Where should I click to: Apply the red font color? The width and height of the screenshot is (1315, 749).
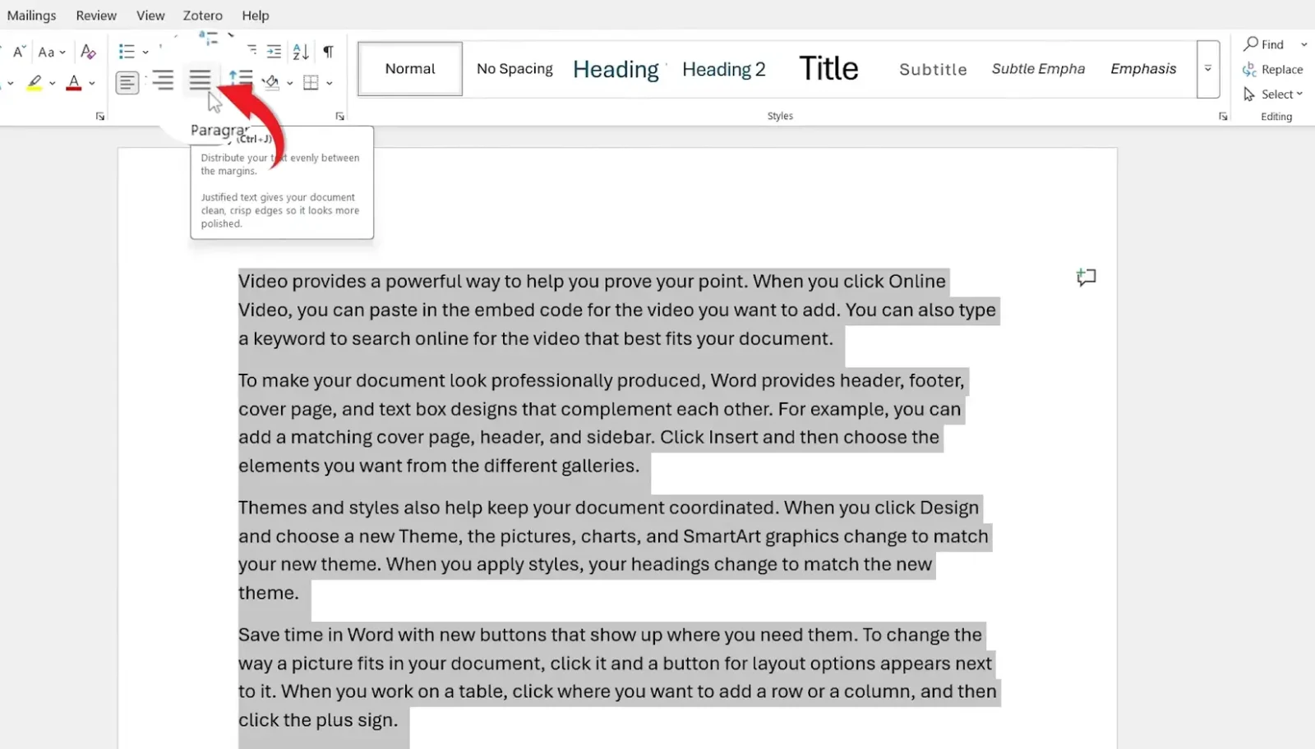(74, 83)
